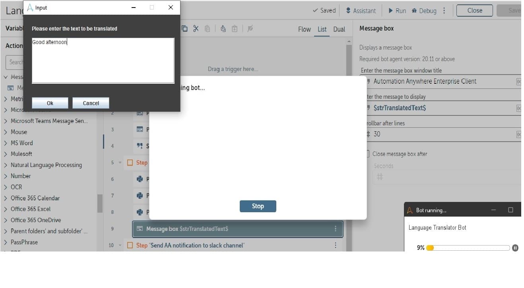Image resolution: width=524 pixels, height=288 pixels.
Task: Click the scissors cut icon
Action: (x=196, y=29)
